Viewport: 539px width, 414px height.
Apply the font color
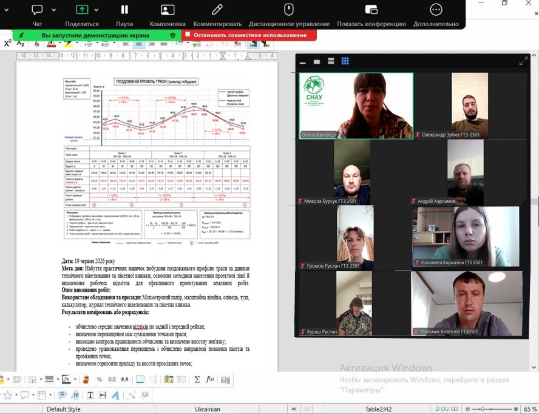[51, 44]
